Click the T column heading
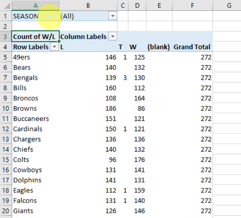 click(x=120, y=47)
